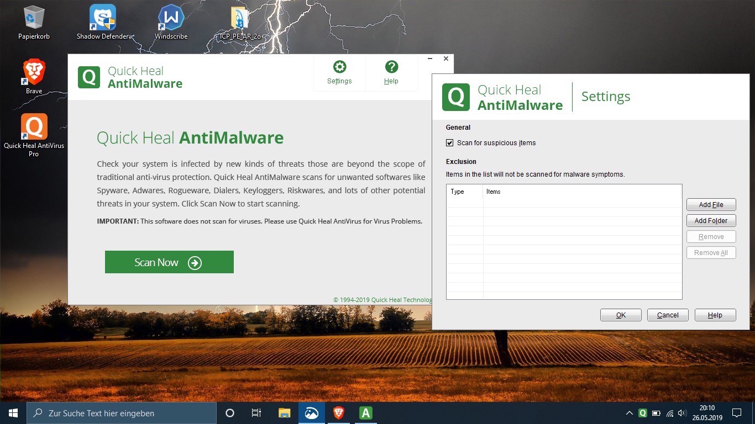Open the Wi-Fi network tray icon
This screenshot has width=755, height=424.
[670, 413]
